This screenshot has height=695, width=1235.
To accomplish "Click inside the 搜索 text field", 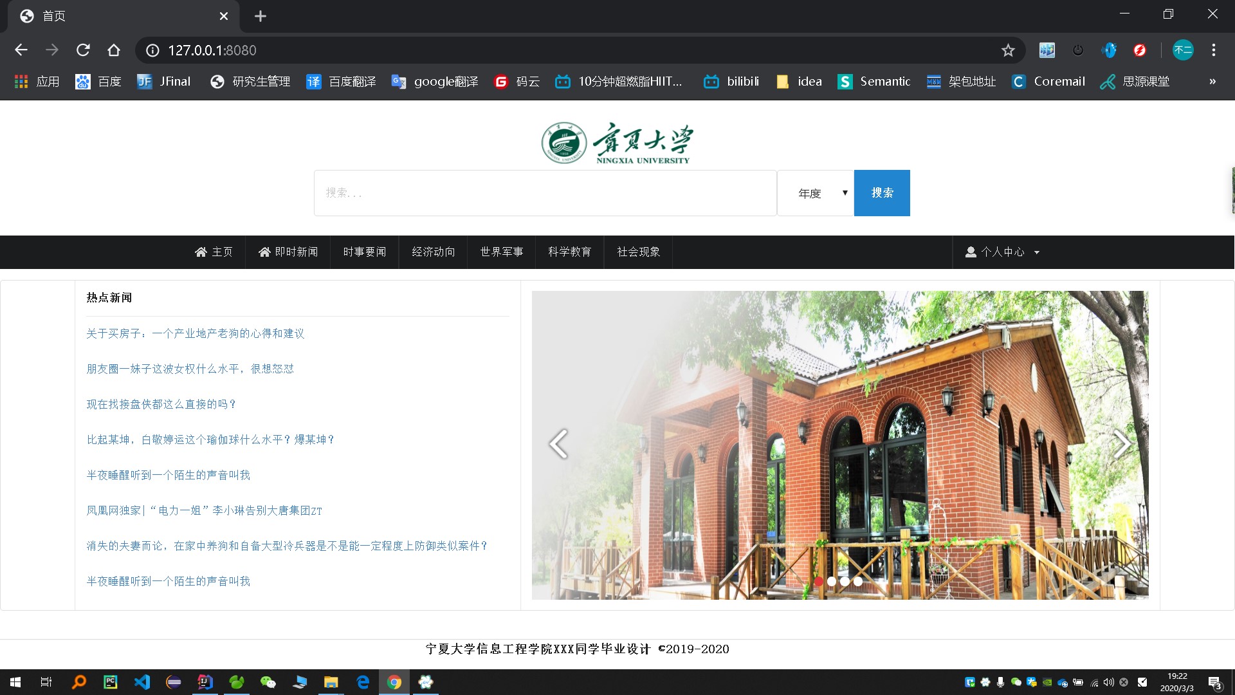I will pos(545,193).
